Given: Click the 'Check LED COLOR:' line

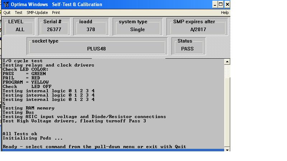Looking at the screenshot, I should point(25,69).
